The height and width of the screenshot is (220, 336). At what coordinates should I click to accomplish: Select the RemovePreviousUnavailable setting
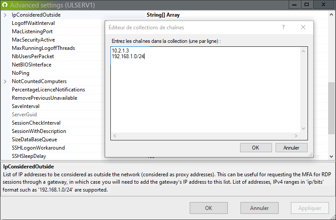click(45, 98)
